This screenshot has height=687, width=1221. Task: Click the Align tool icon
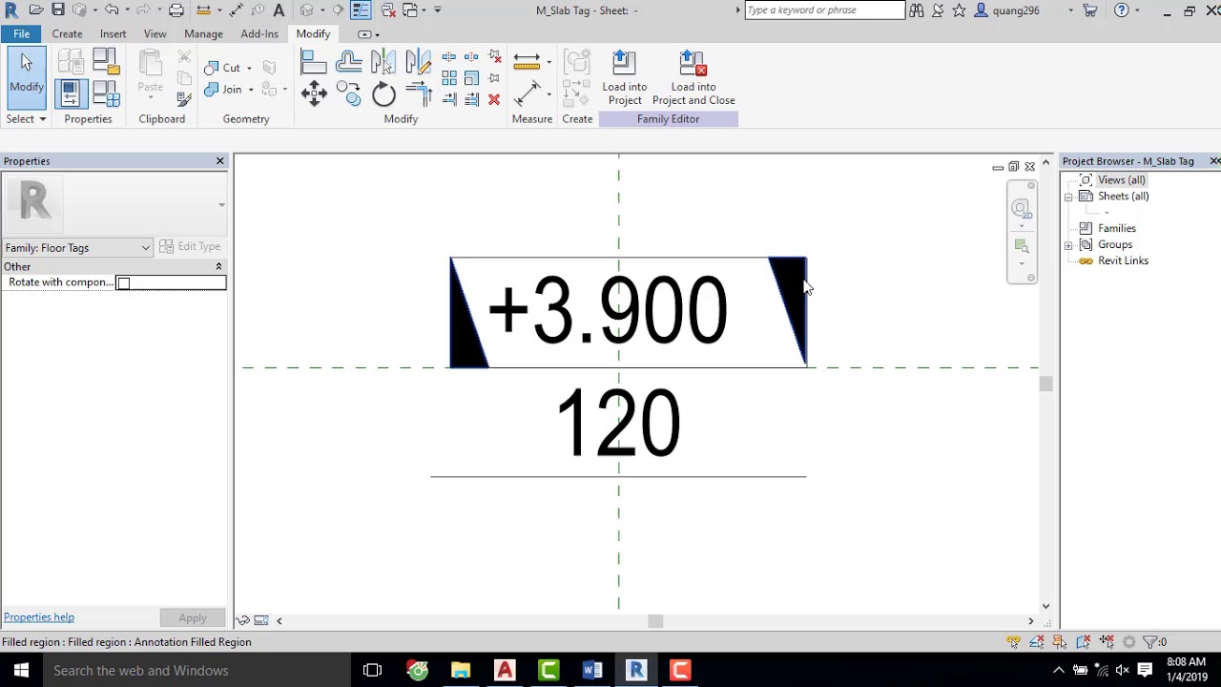pyautogui.click(x=313, y=63)
